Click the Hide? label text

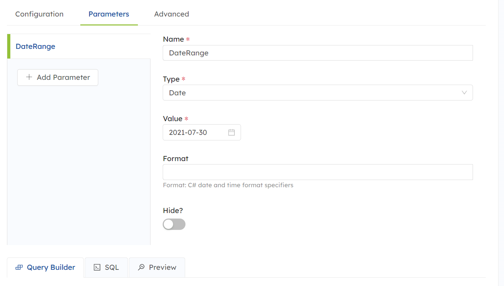173,211
